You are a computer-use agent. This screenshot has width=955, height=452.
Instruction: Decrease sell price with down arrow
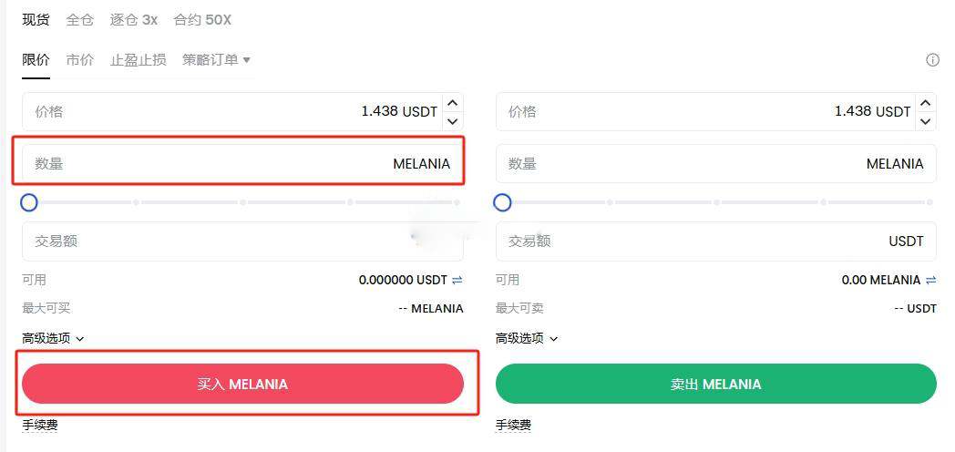[925, 120]
